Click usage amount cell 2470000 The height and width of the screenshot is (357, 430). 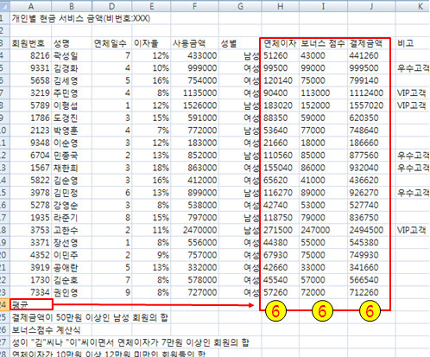[x=194, y=230]
